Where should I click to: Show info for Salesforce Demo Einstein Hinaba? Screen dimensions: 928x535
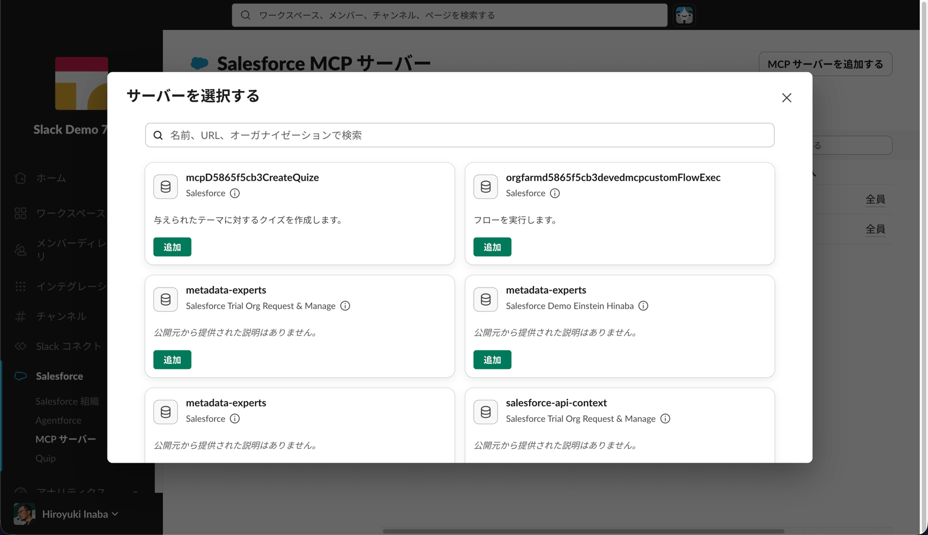(643, 306)
